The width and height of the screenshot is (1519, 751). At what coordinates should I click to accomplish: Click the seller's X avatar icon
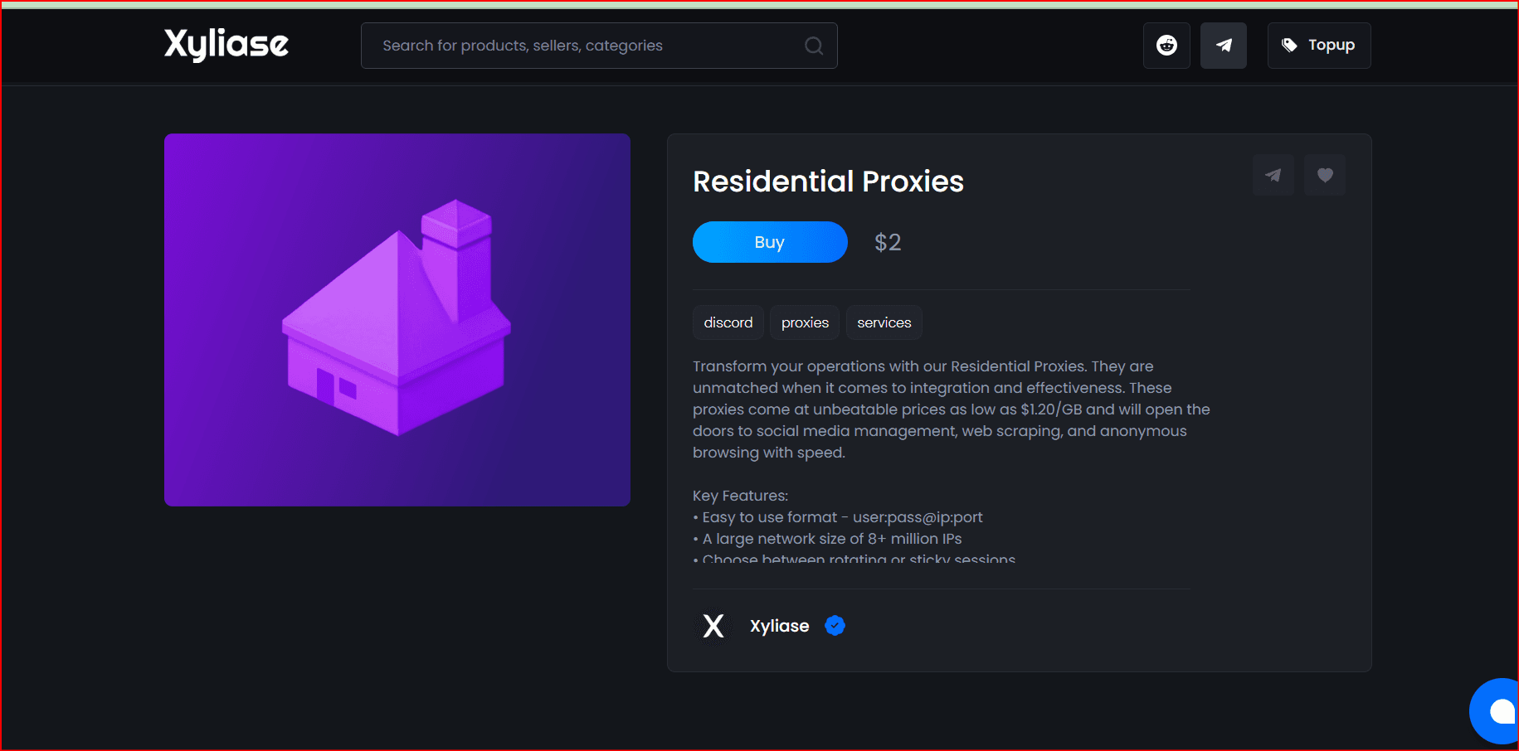(713, 626)
